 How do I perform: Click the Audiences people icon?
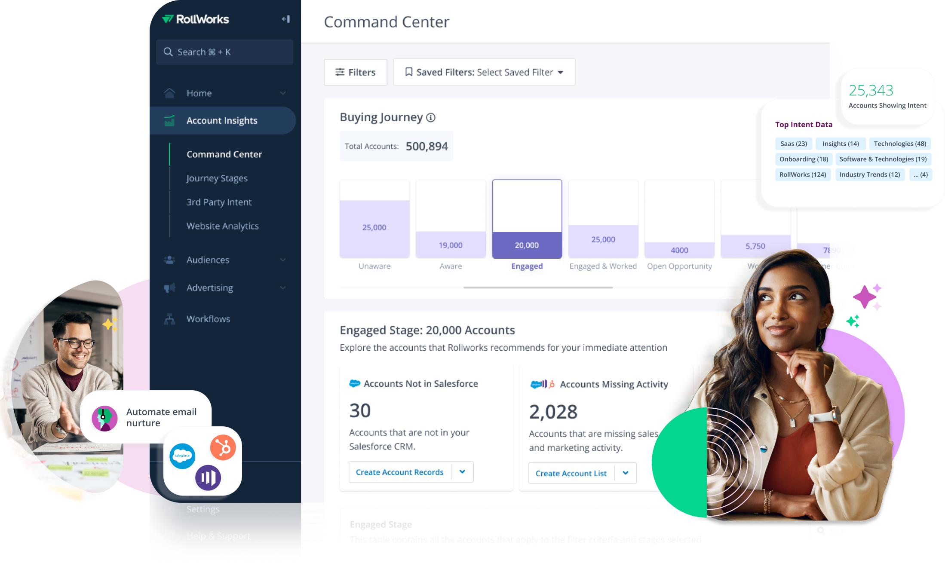coord(170,260)
